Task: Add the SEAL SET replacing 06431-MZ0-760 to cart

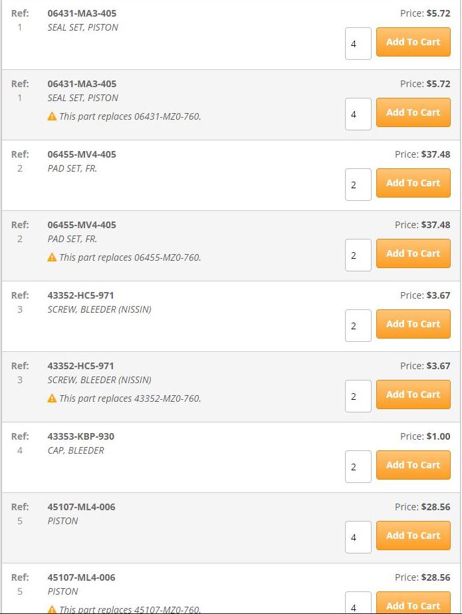Action: click(413, 112)
